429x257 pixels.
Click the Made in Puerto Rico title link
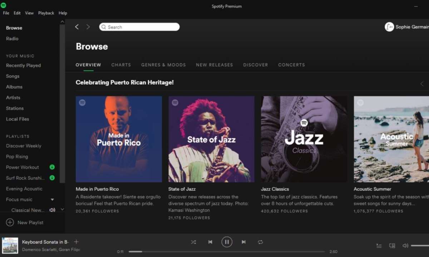click(97, 189)
